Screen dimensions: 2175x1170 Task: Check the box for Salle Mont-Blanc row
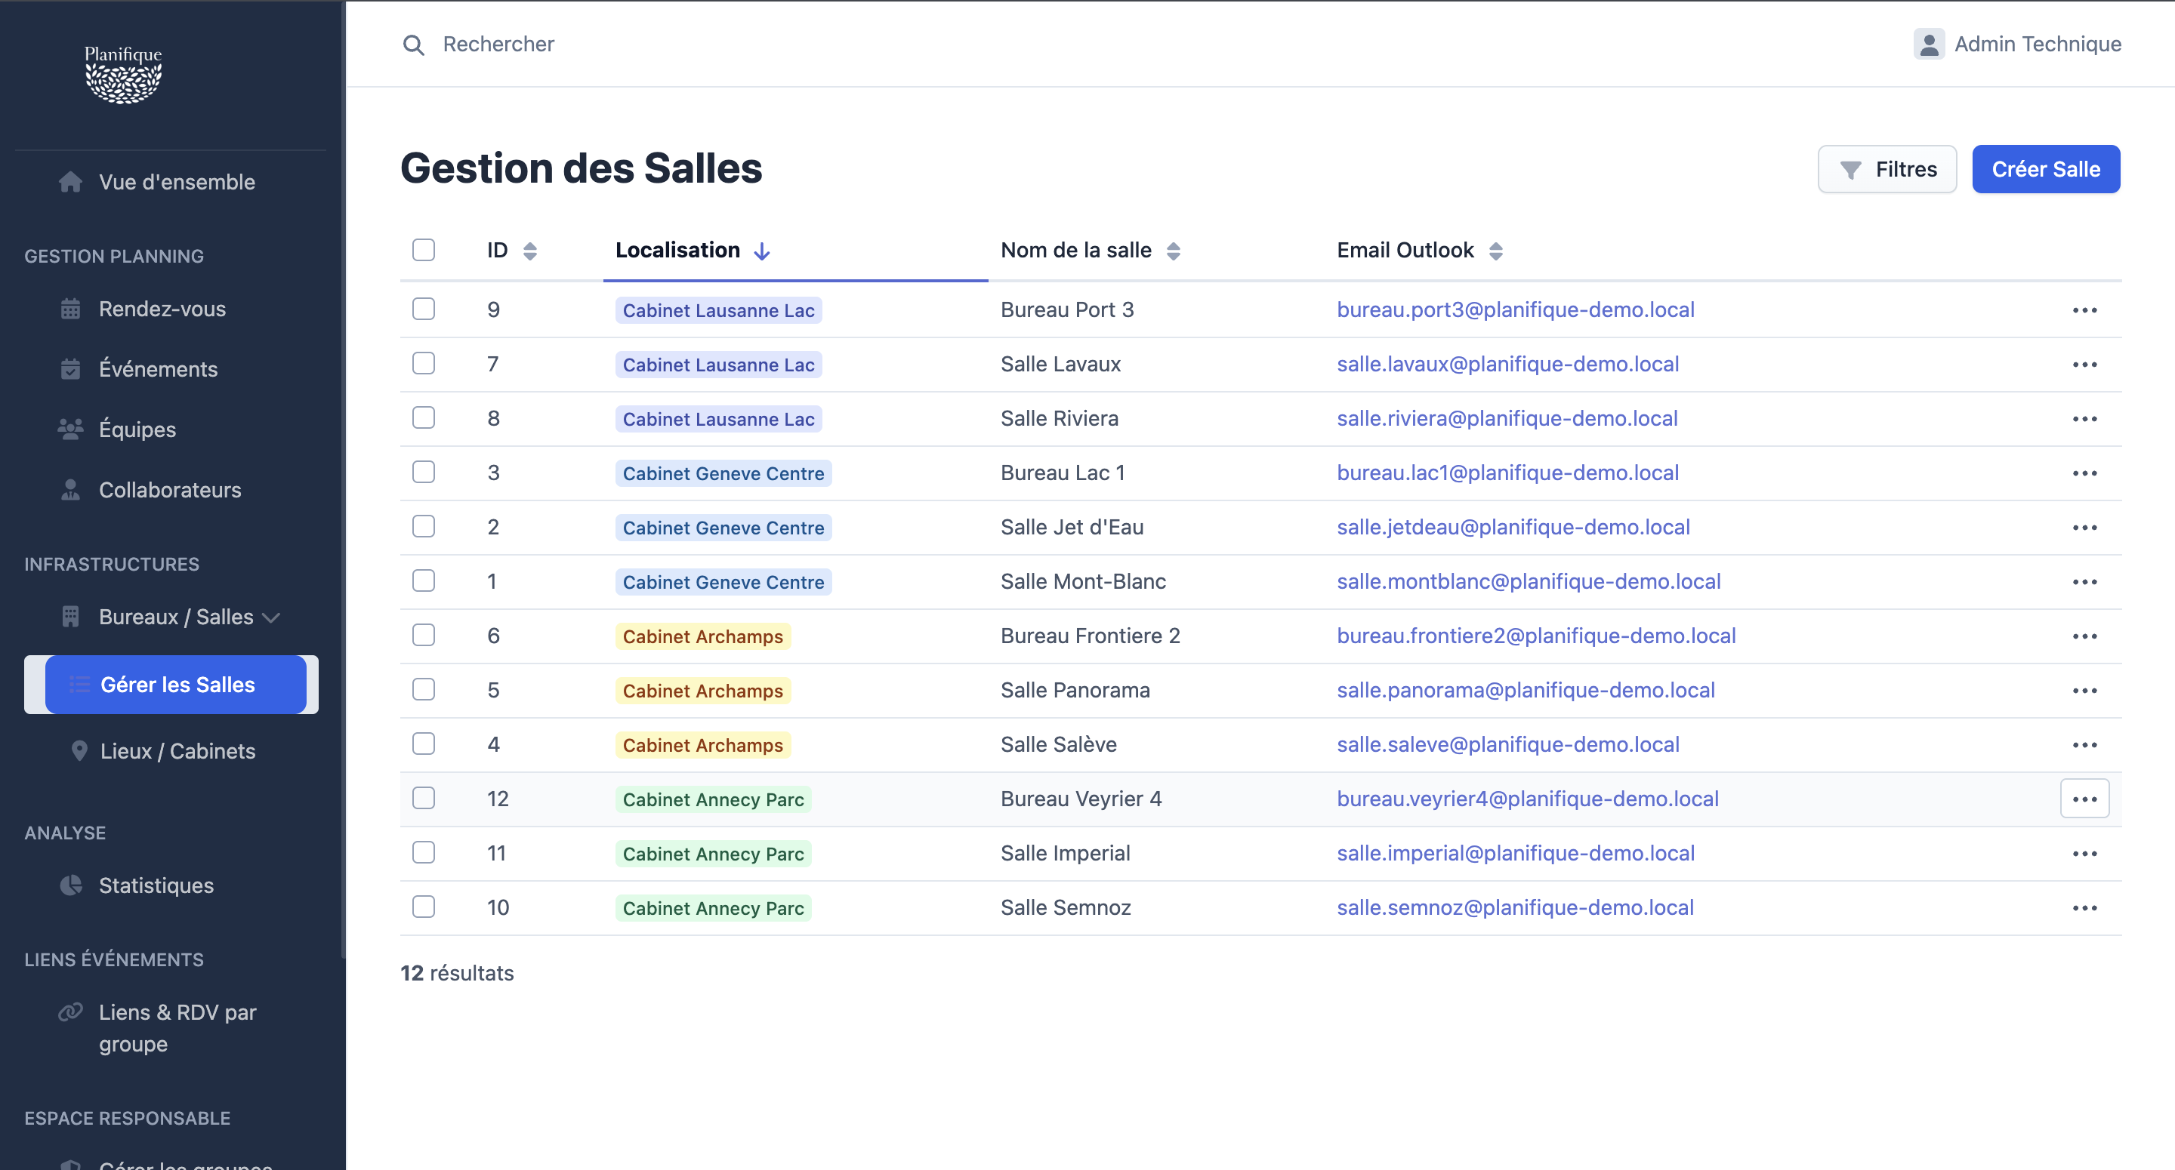click(423, 580)
